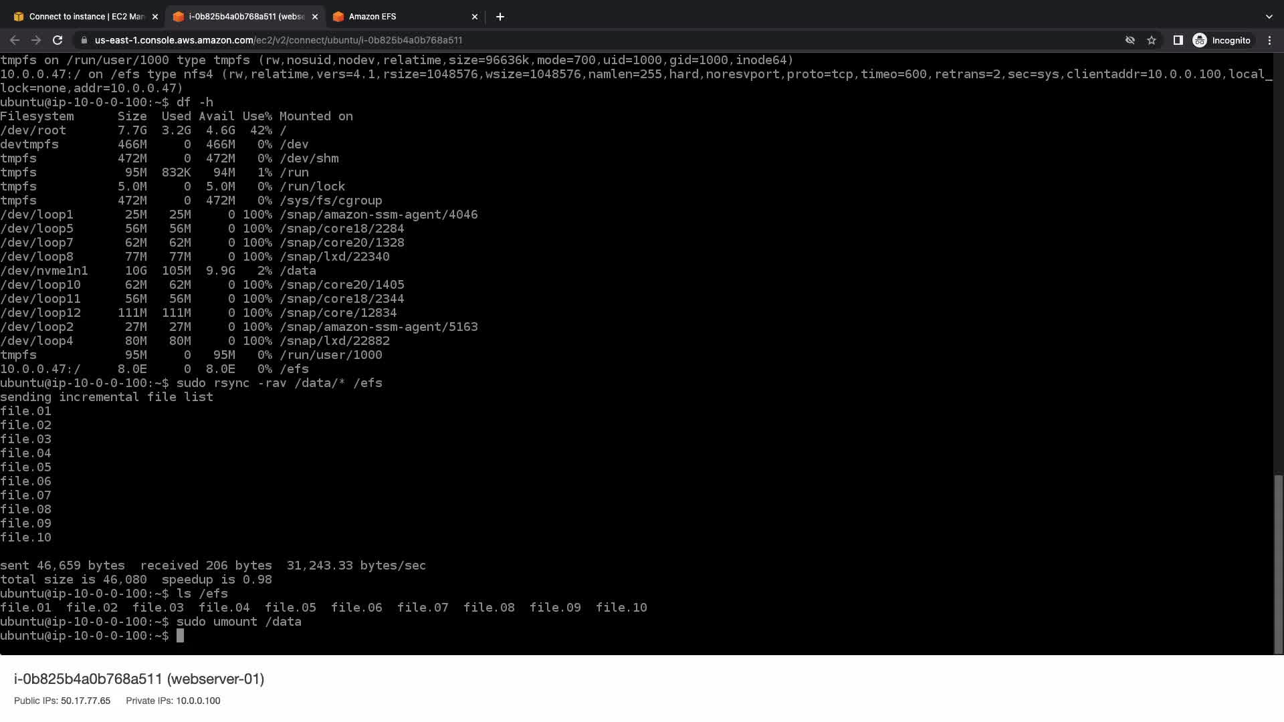1284x722 pixels.
Task: Click the terminal vertical scrollbar thumb
Action: [x=1278, y=563]
